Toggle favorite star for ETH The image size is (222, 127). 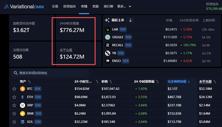click(x=14, y=97)
